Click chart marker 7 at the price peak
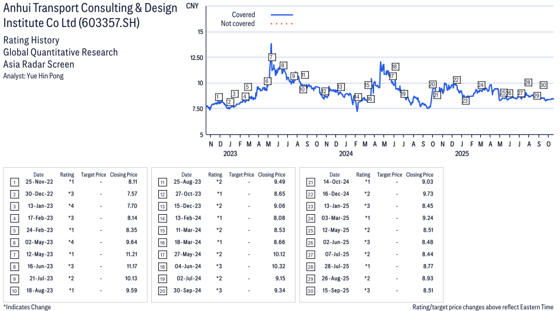Screen dimensions: 560x311 pos(271,57)
